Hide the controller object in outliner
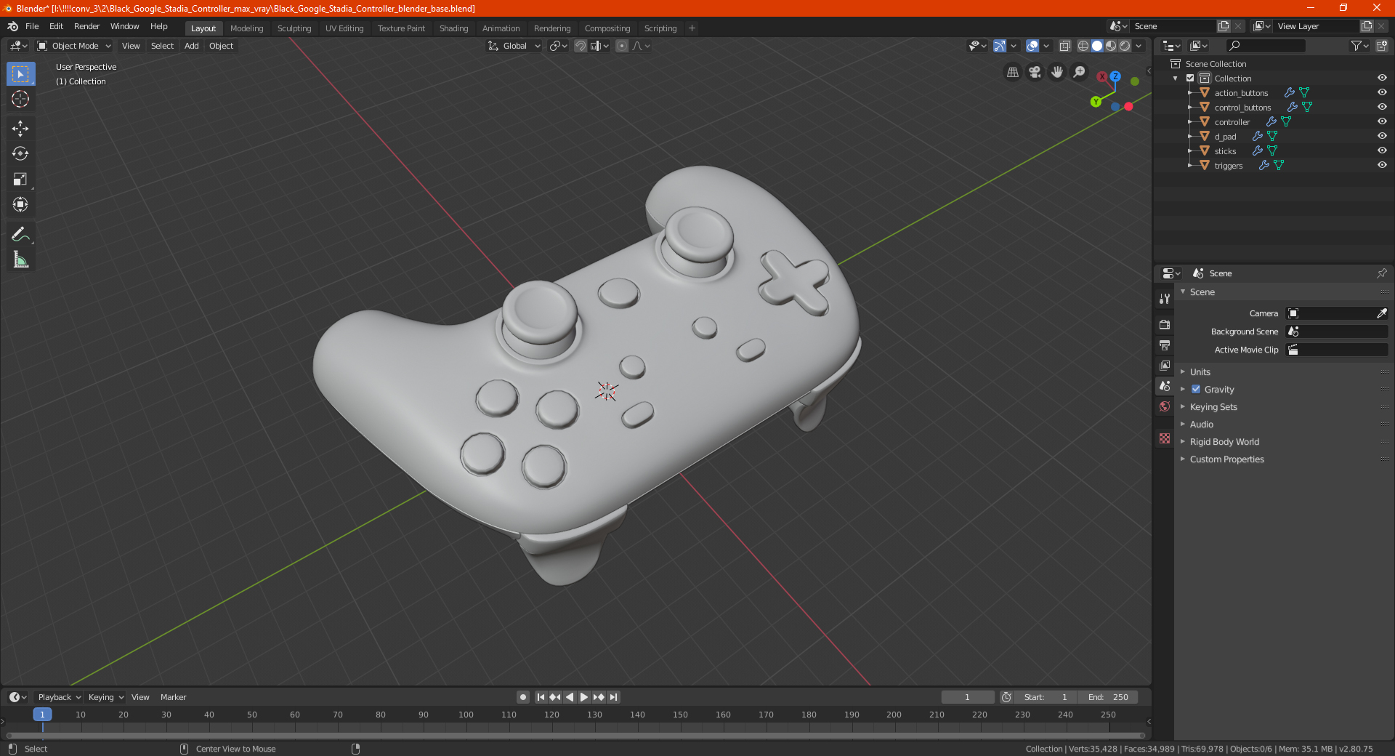1395x756 pixels. click(x=1382, y=121)
